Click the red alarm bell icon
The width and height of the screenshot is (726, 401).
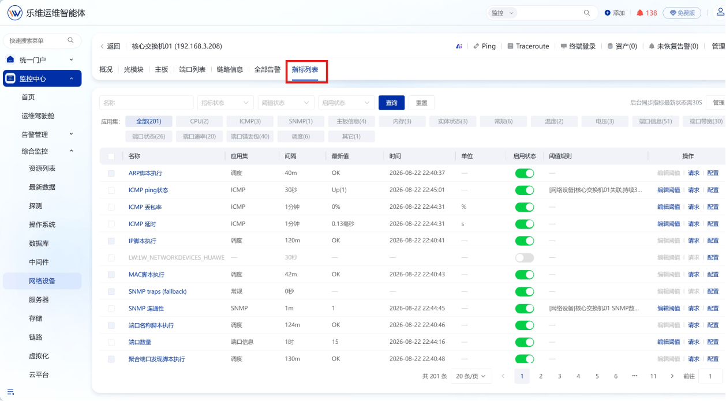[640, 13]
